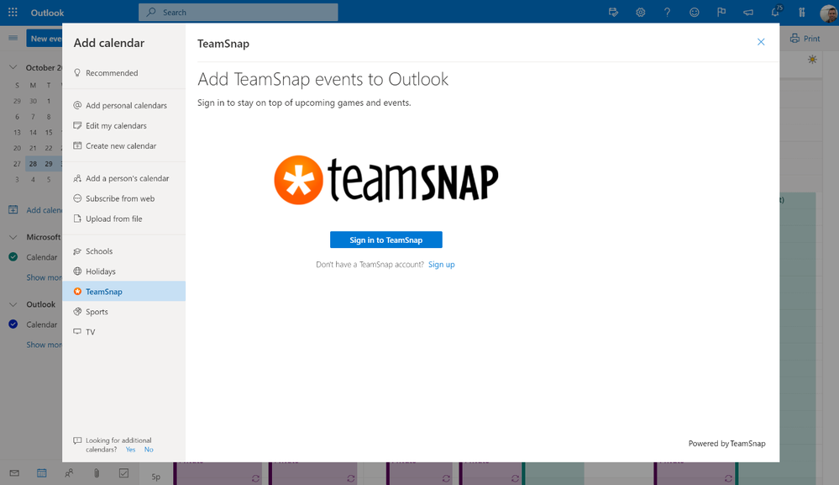This screenshot has width=839, height=485.
Task: Answer Yes to additional calendars question
Action: (130, 450)
